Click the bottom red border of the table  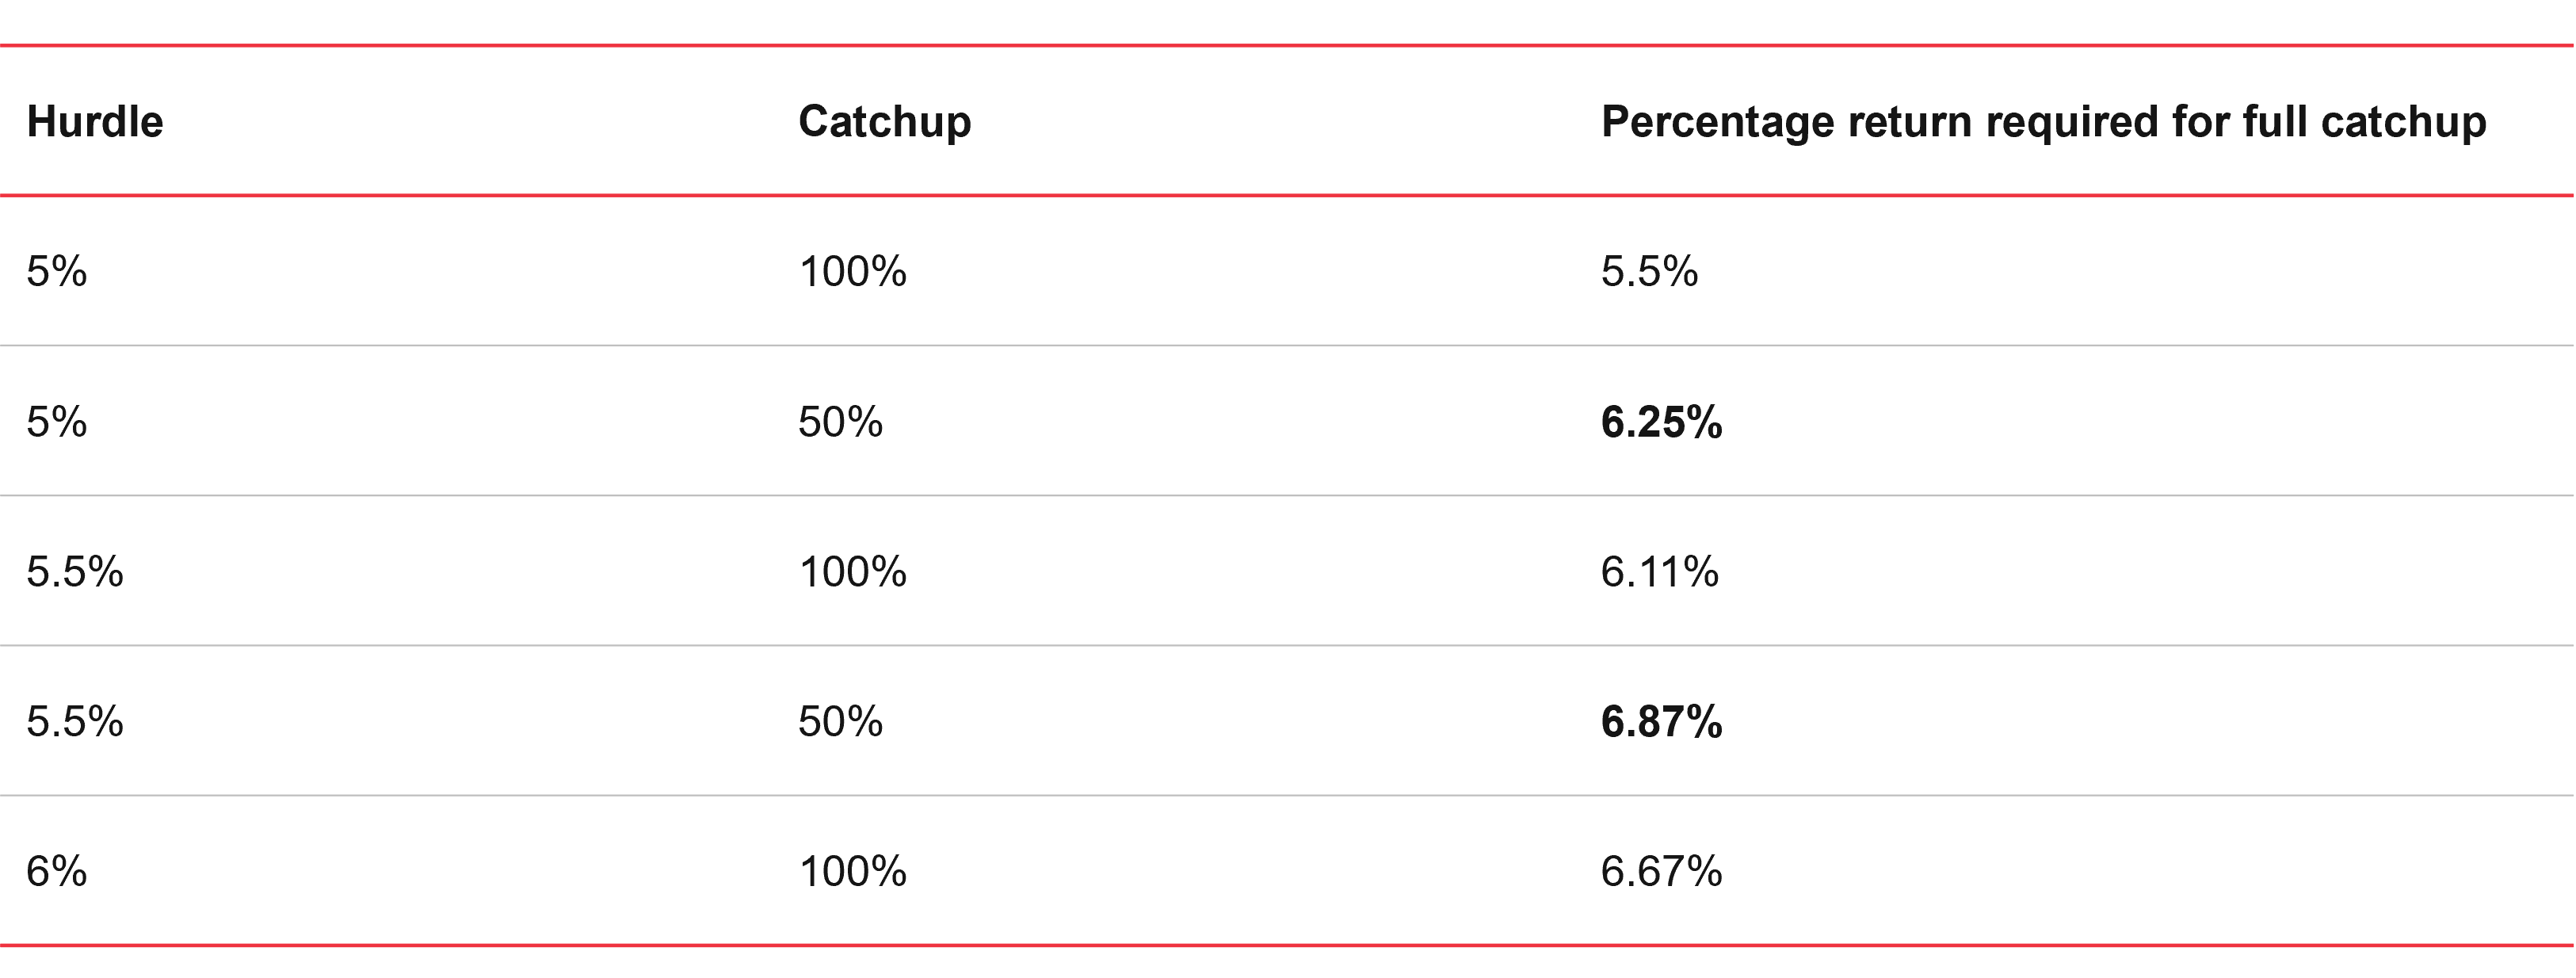[1288, 945]
